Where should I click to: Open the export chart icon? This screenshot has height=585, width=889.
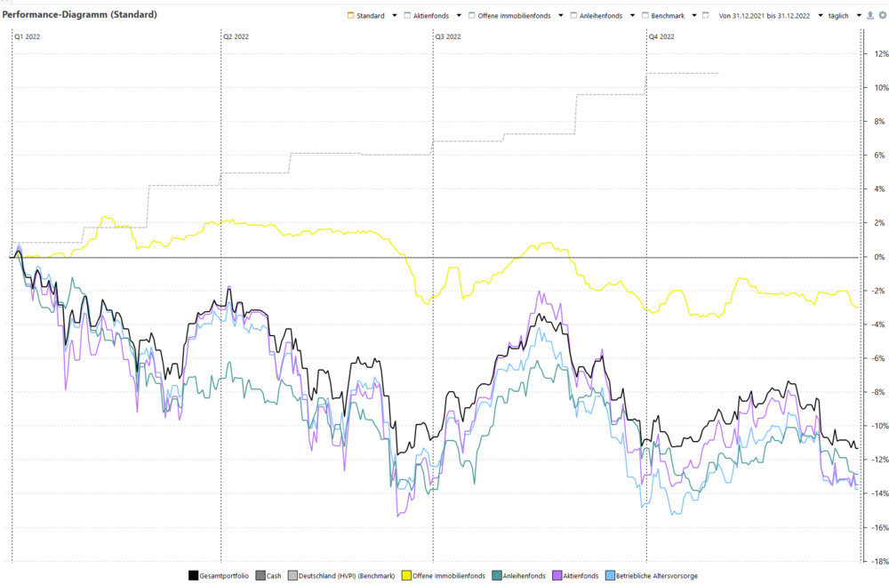click(870, 15)
